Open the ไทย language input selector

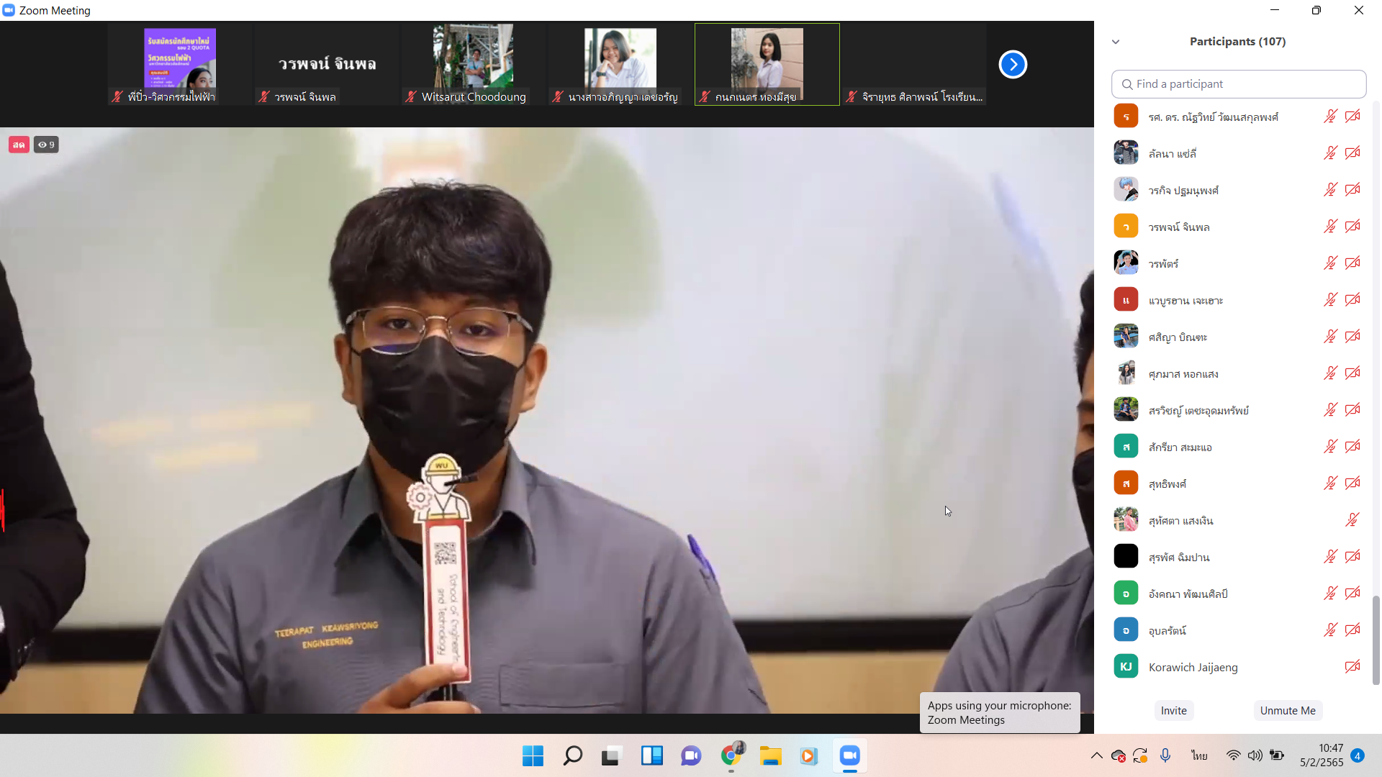click(1199, 755)
